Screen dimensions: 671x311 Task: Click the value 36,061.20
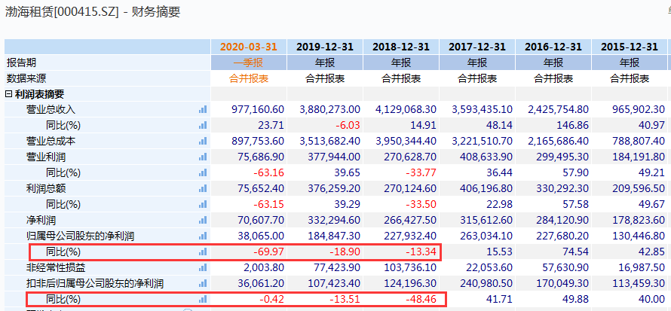[x=260, y=283]
